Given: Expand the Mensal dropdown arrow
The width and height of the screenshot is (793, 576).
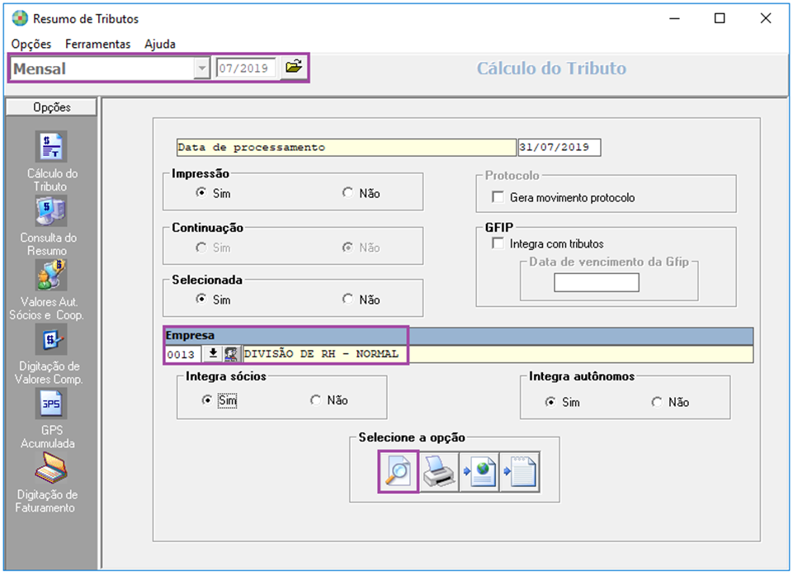Looking at the screenshot, I should coord(201,68).
